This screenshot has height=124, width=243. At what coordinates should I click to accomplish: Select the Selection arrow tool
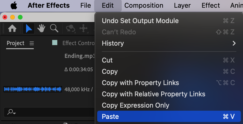coord(29,28)
